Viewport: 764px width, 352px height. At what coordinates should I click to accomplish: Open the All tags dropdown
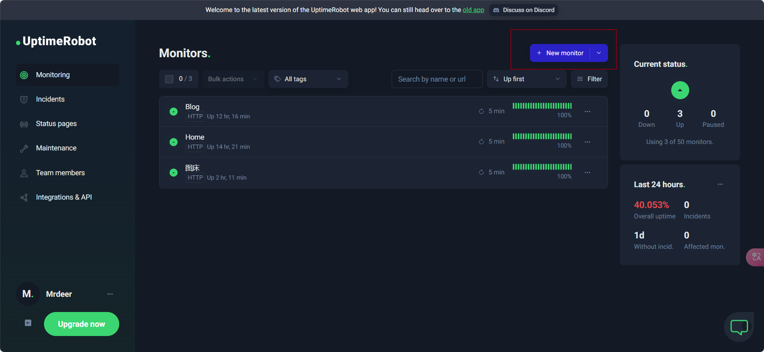coord(308,79)
